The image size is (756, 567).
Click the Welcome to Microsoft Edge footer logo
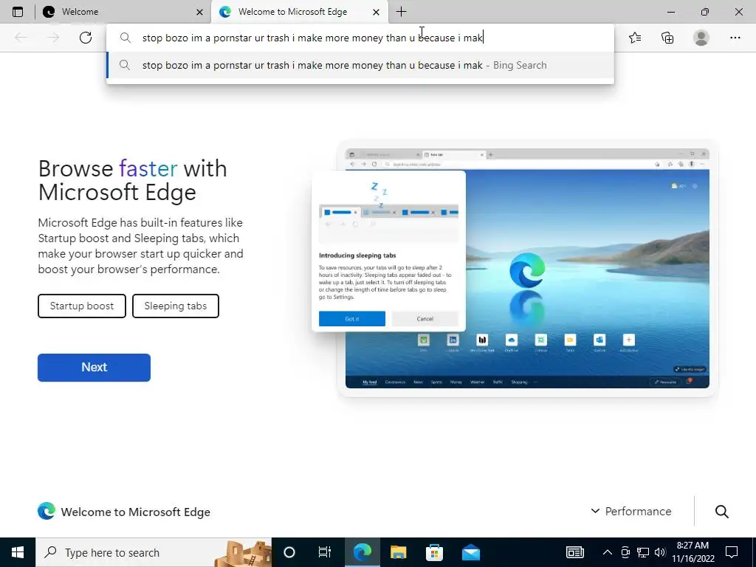tap(47, 511)
